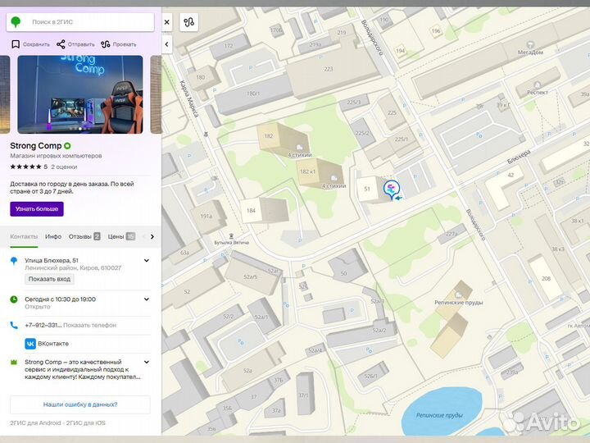Click 'Ленинский район, Киров, 610027' text

point(73,267)
